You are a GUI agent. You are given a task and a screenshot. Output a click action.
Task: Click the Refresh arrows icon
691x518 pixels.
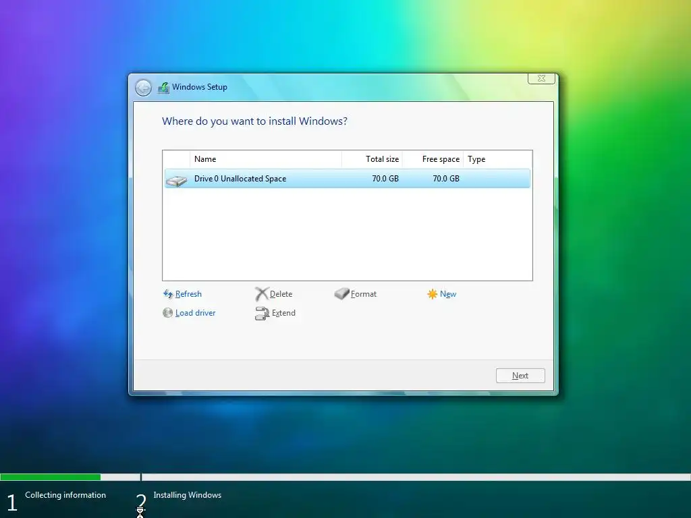tap(168, 294)
